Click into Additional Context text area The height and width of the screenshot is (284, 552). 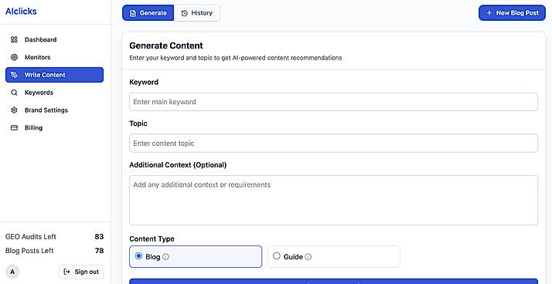(x=333, y=201)
